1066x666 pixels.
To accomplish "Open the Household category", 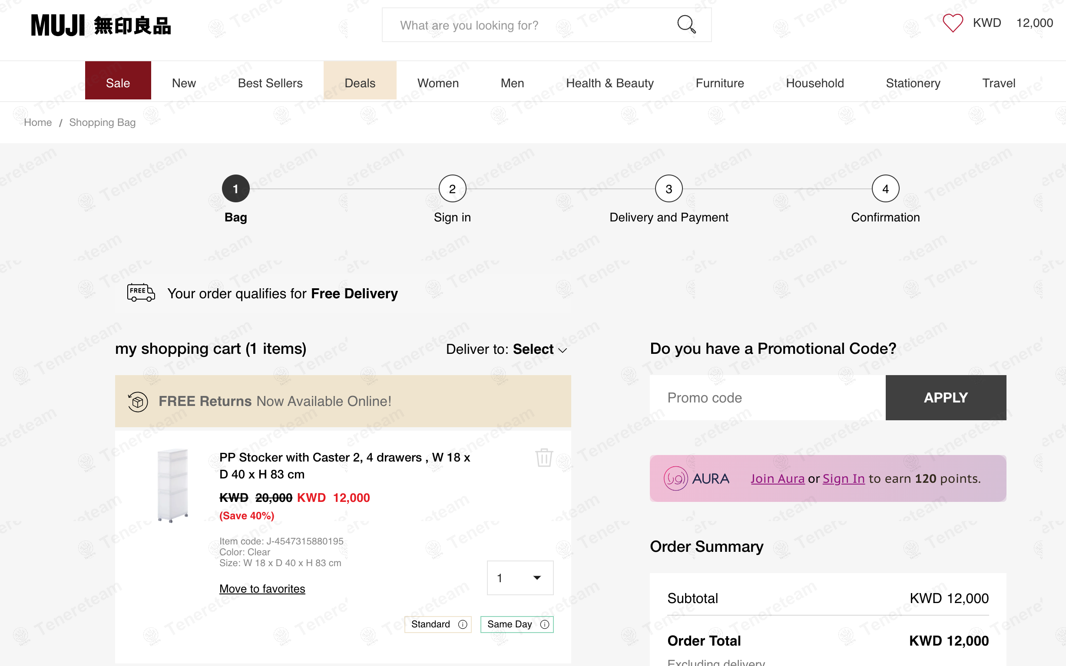I will 815,83.
